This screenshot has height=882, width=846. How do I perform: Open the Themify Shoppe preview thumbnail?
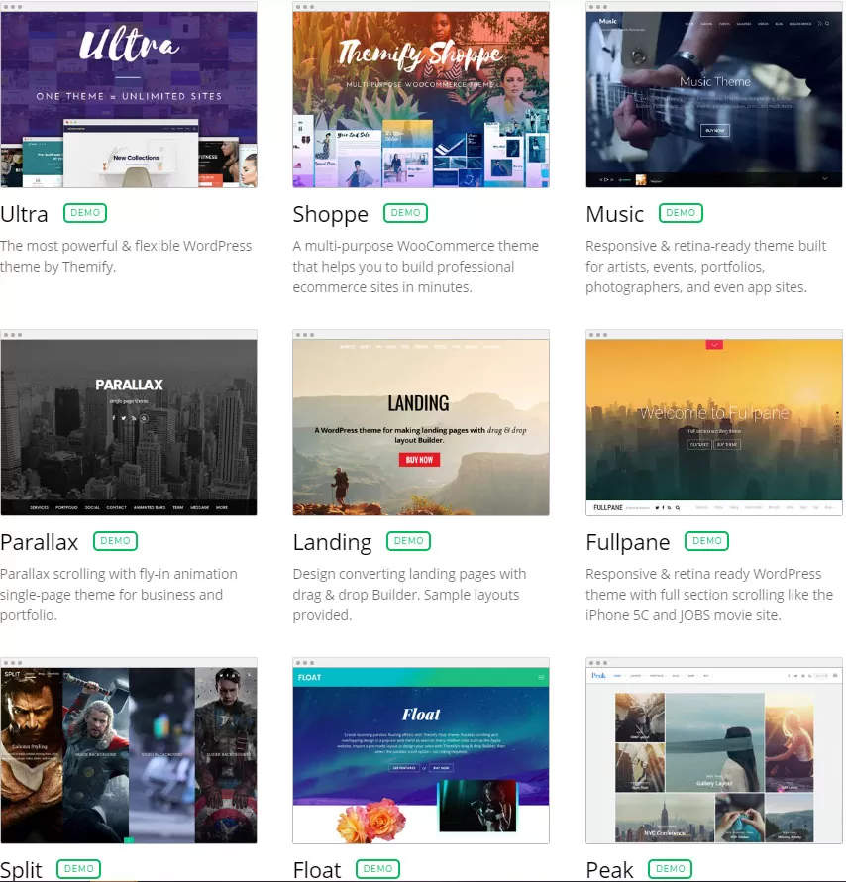420,99
